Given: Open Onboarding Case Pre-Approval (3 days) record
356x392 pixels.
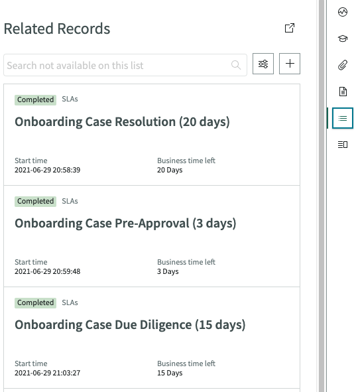Looking at the screenshot, I should tap(125, 224).
